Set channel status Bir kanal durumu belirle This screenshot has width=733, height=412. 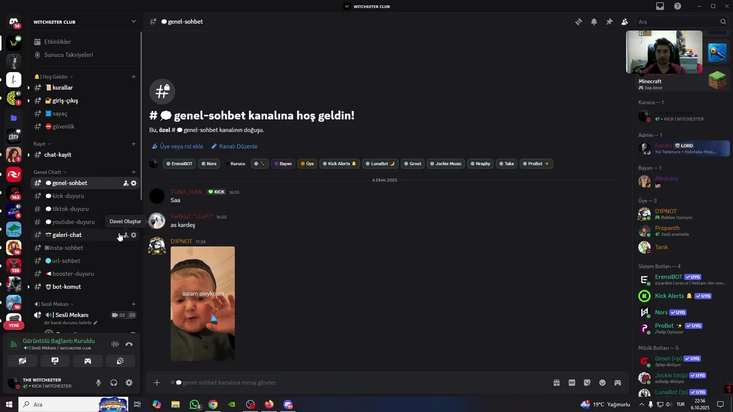tap(71, 323)
